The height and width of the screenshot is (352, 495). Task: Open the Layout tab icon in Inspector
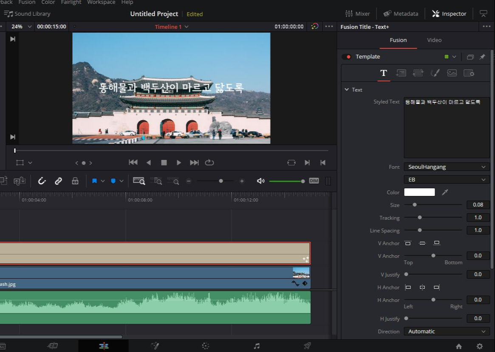click(401, 73)
